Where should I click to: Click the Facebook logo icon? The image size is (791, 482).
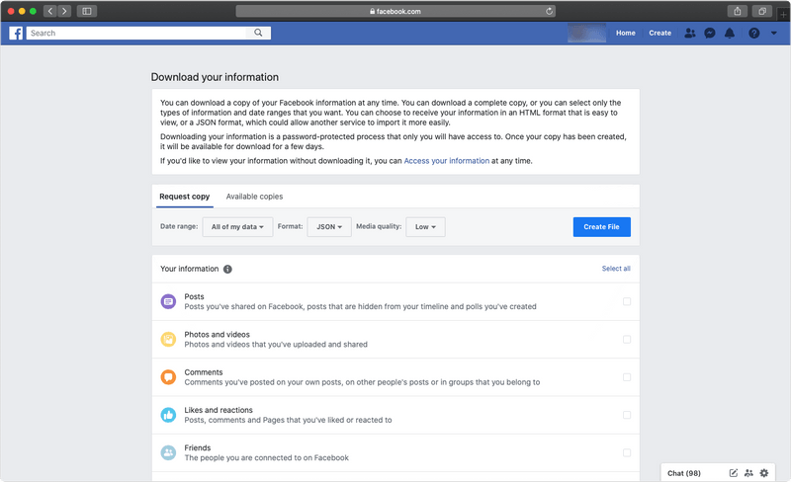(16, 34)
